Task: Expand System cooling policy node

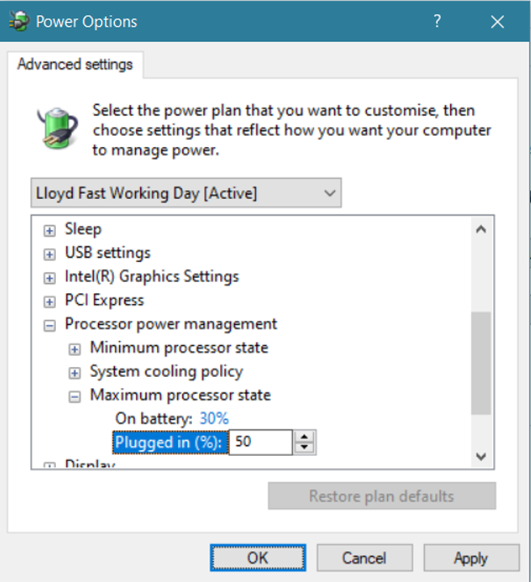Action: pyautogui.click(x=75, y=373)
